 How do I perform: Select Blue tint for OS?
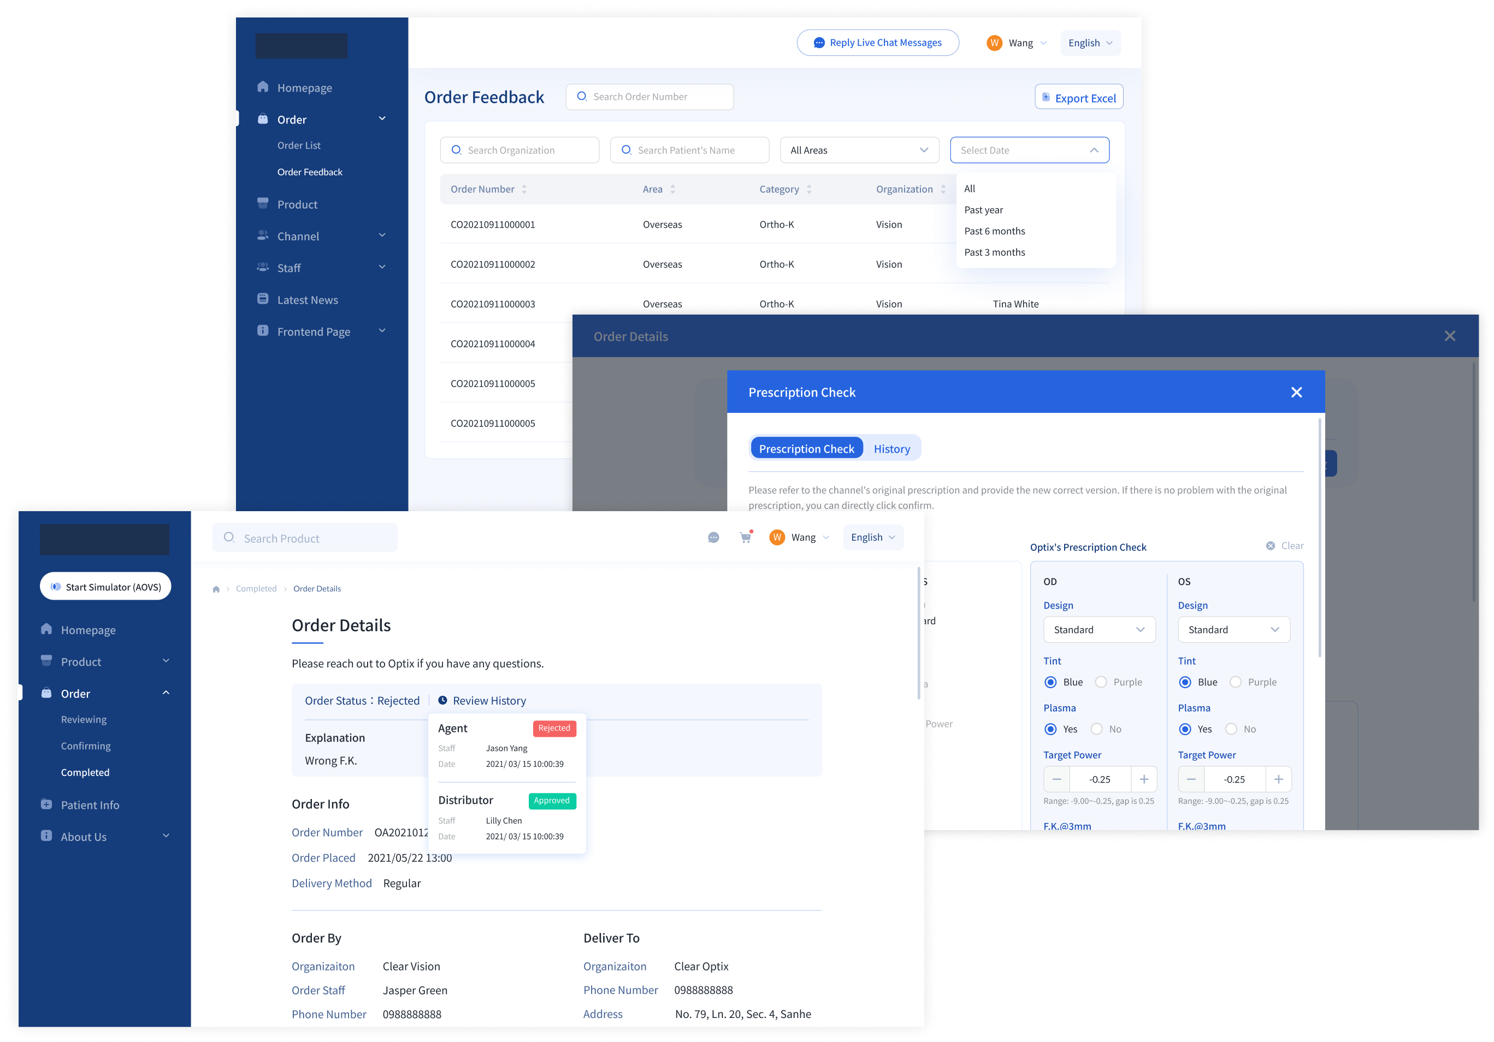coord(1185,682)
